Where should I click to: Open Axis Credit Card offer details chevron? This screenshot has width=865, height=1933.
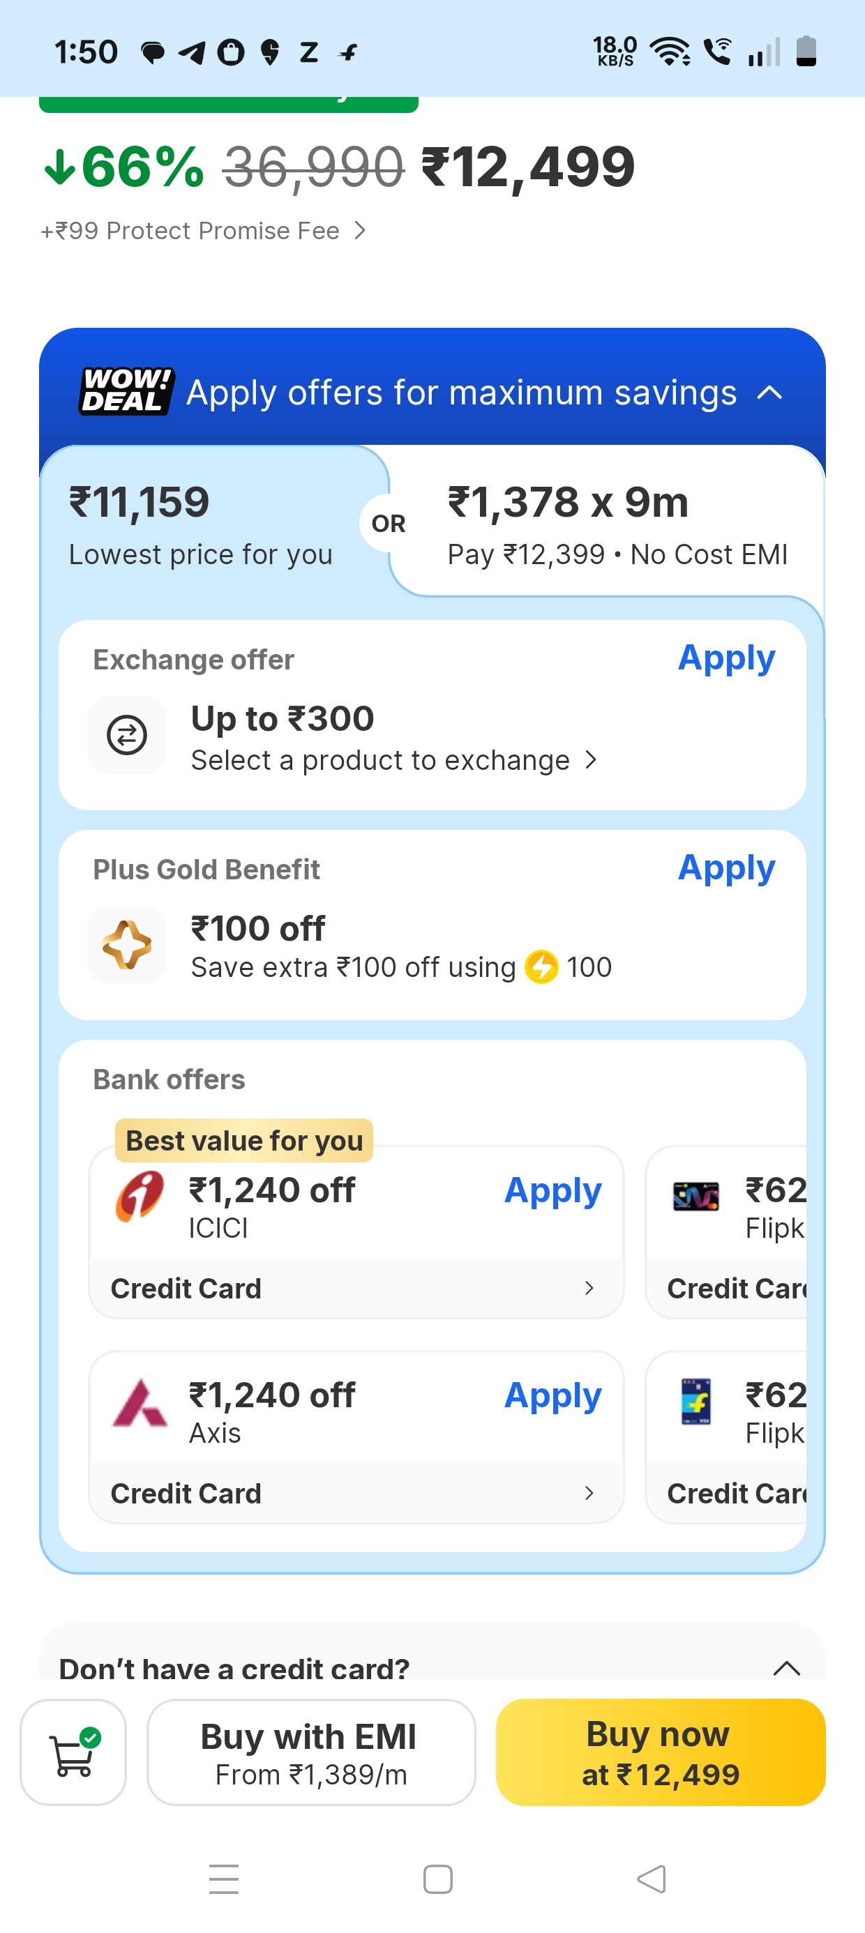[589, 1493]
